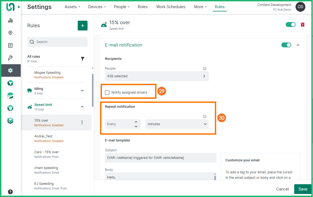
Task: Open the minutes unit dropdown
Action: [x=177, y=124]
